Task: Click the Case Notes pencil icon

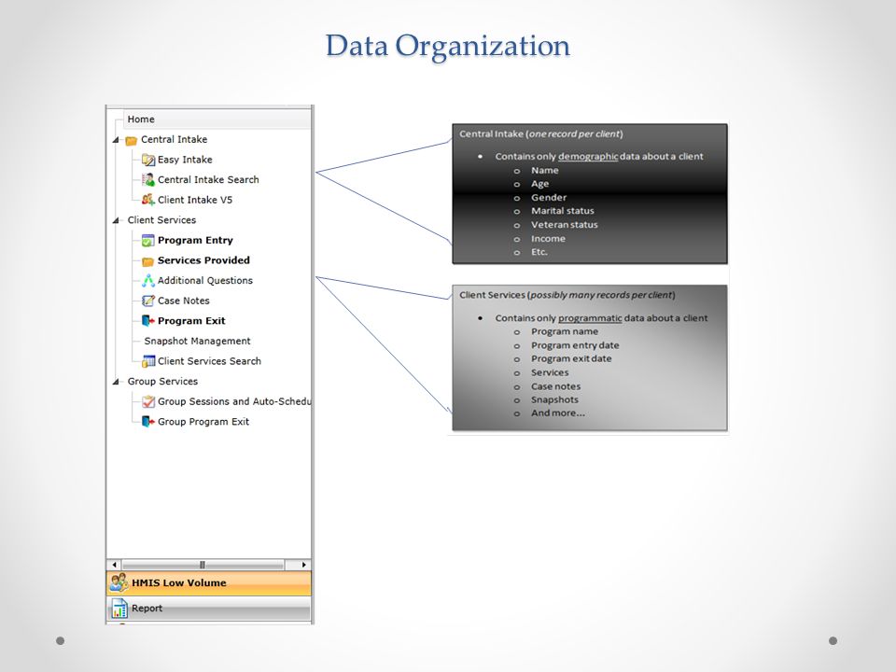Action: pos(148,301)
